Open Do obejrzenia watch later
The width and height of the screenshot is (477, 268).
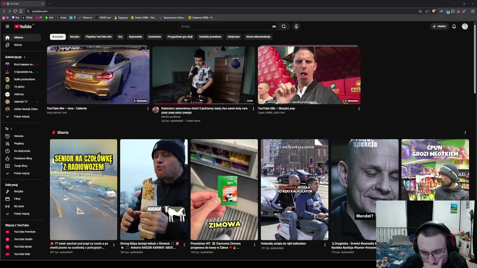22,151
